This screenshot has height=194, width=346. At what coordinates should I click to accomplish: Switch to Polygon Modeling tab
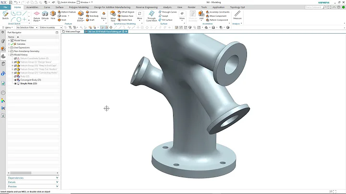pyautogui.click(x=78, y=7)
